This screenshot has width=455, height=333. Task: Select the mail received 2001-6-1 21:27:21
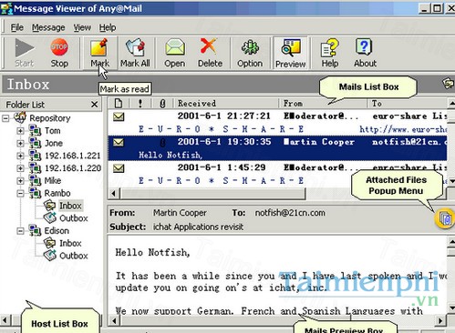(x=277, y=123)
